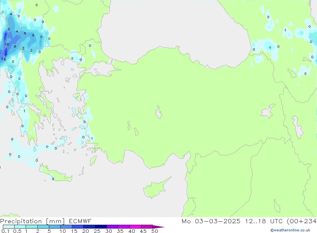Choose the 20–25 mm dark blue swatch

[89, 227]
